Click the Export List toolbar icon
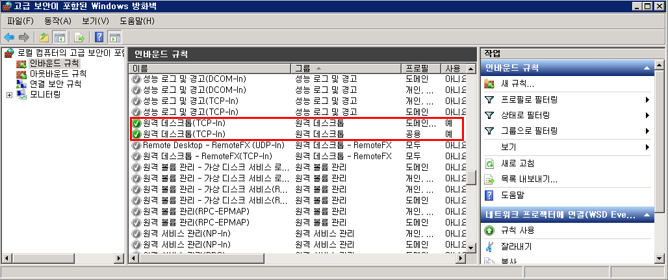 [79, 37]
